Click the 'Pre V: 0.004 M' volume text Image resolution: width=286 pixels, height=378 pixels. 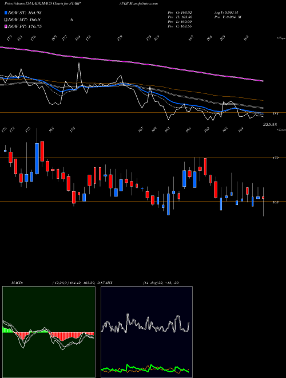(228, 17)
